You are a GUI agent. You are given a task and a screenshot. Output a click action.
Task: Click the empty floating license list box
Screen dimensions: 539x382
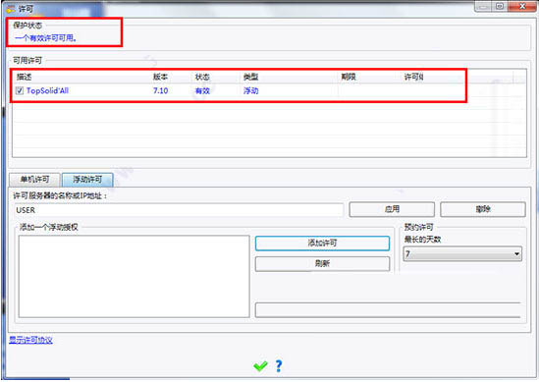click(135, 277)
